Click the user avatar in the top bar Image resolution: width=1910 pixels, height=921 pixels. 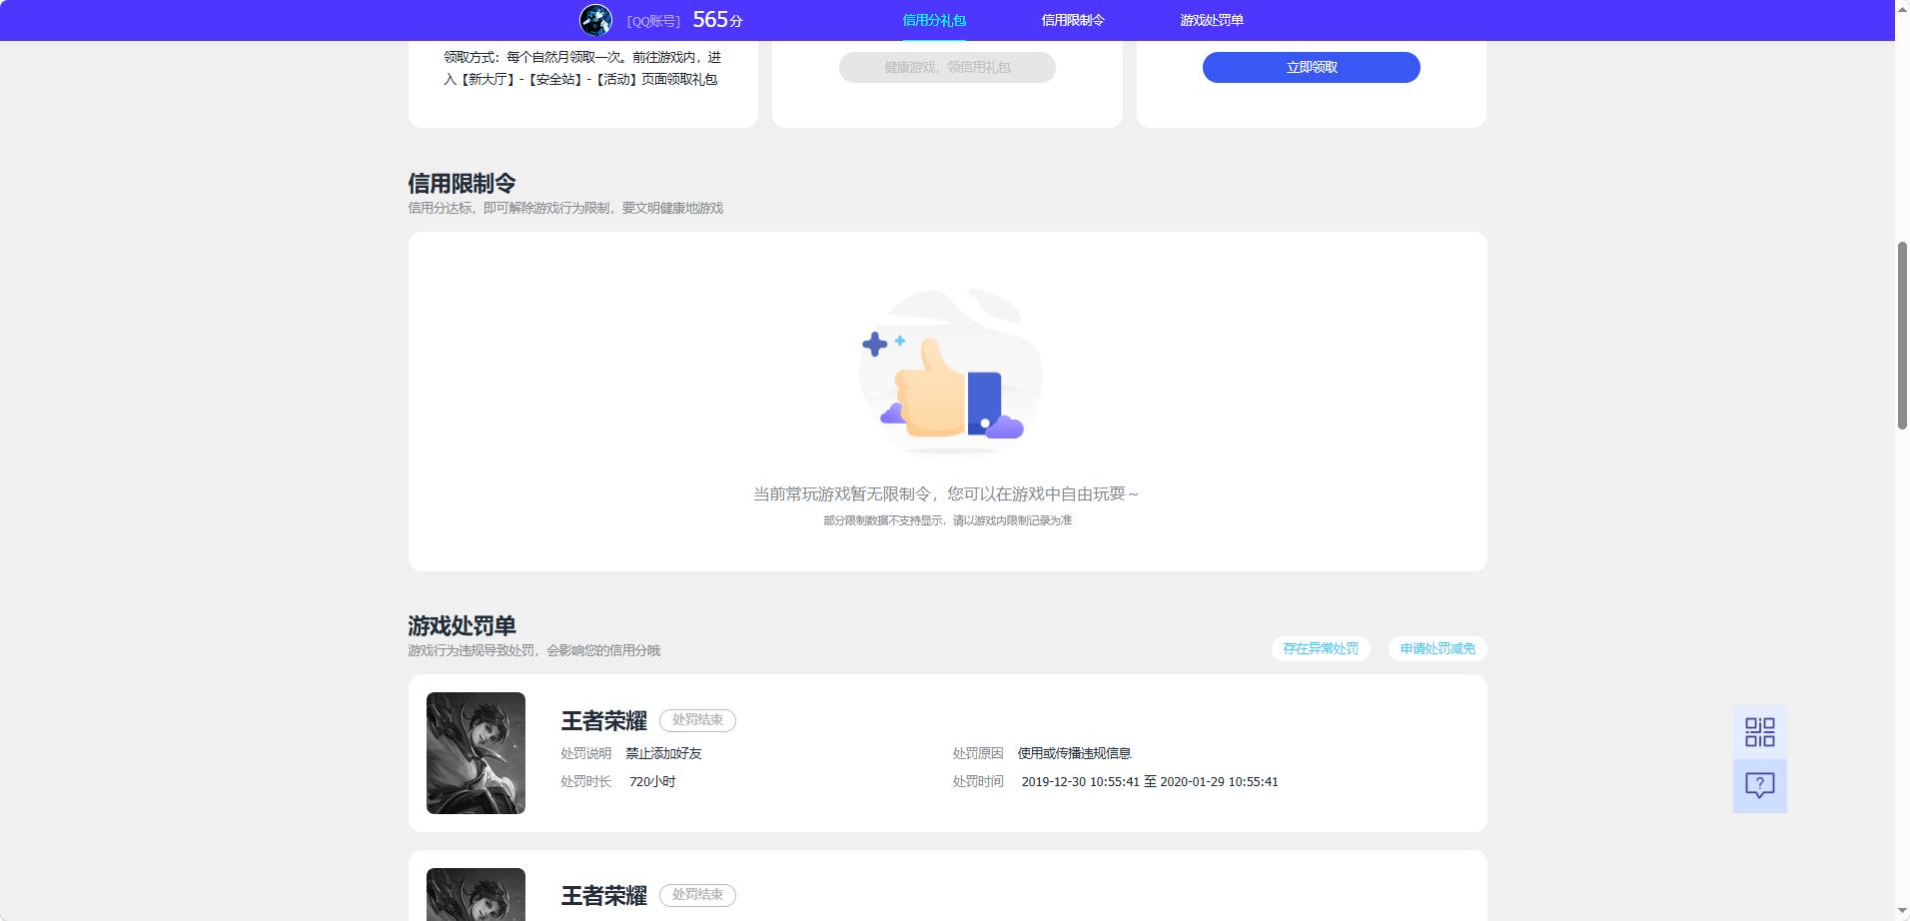[595, 20]
